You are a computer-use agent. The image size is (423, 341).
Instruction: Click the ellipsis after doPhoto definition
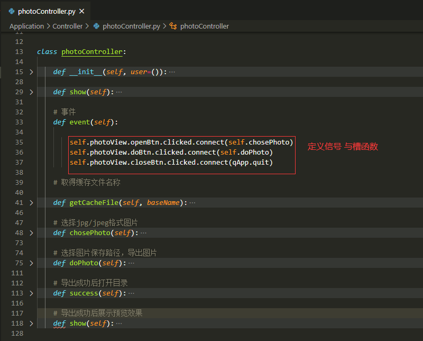tap(131, 263)
